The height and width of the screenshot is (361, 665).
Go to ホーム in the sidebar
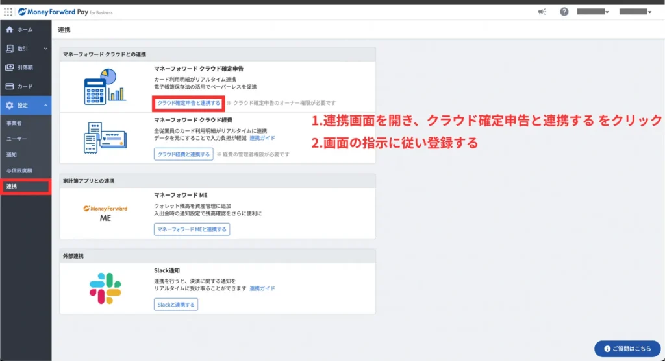(25, 30)
